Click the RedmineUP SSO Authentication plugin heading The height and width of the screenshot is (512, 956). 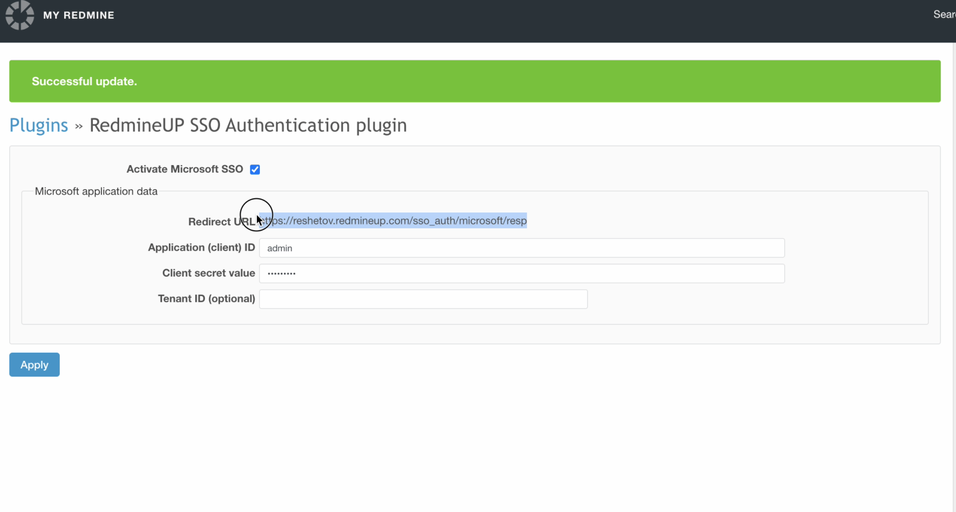click(248, 125)
